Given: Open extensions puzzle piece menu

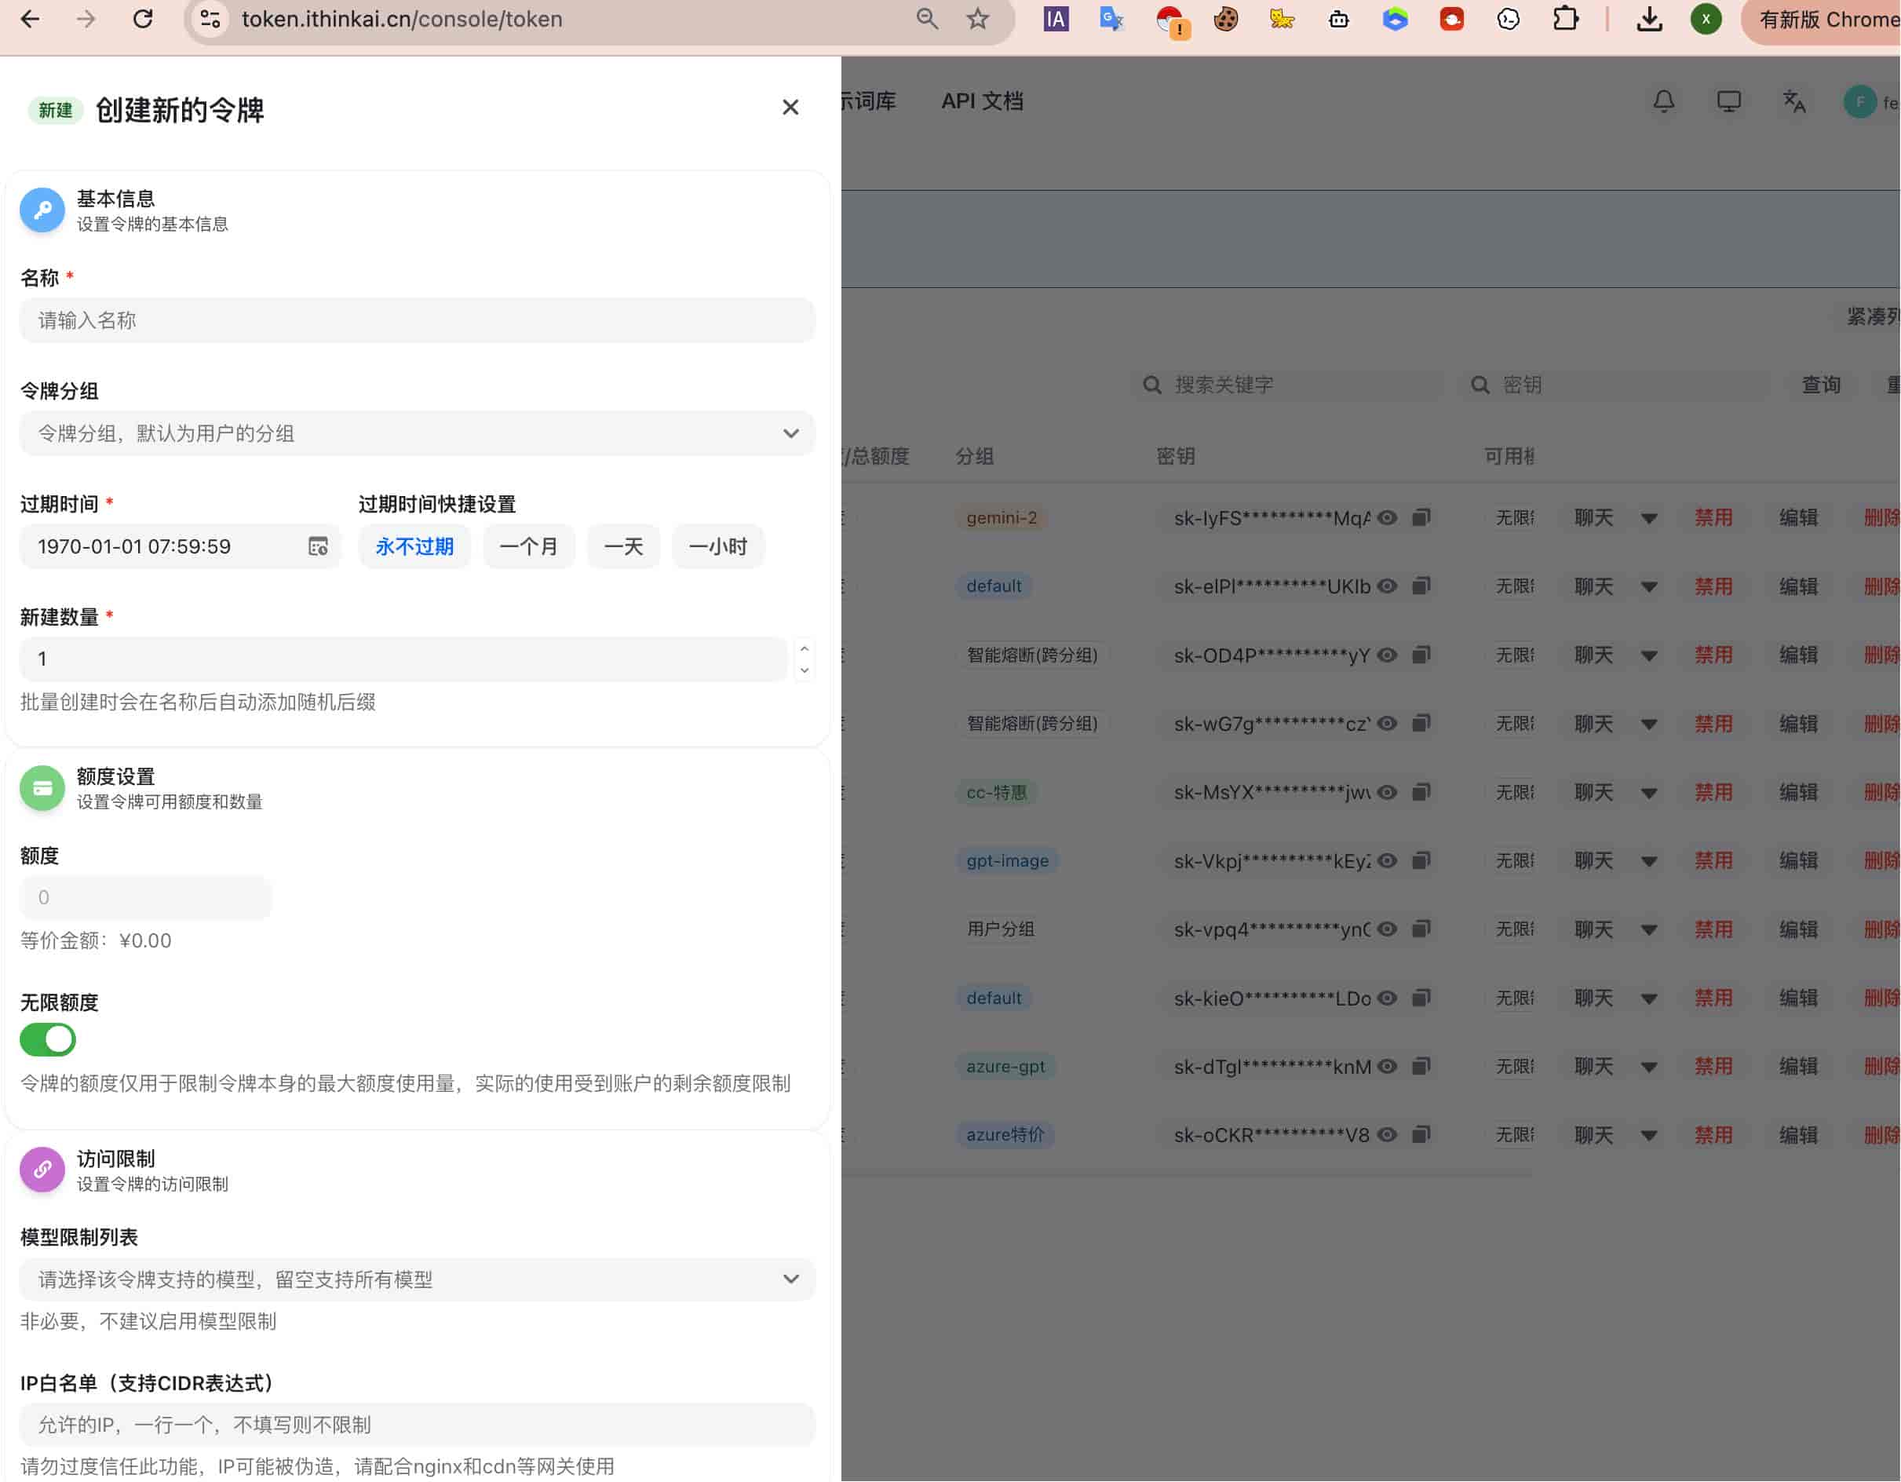Looking at the screenshot, I should tap(1565, 19).
